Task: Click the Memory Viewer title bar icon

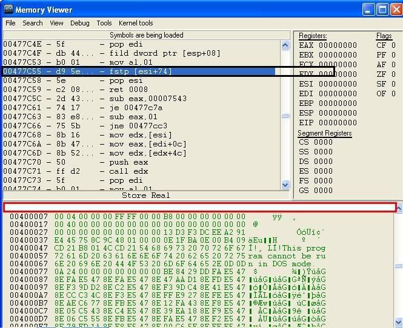Action: [x=8, y=10]
